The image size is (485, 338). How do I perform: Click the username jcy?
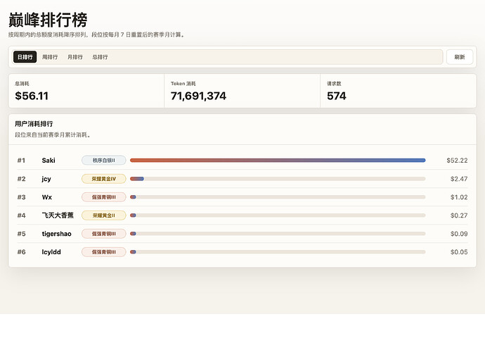click(x=46, y=179)
